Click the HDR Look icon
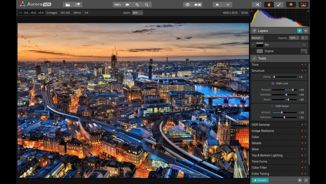The width and height of the screenshot is (326, 184). (x=273, y=83)
